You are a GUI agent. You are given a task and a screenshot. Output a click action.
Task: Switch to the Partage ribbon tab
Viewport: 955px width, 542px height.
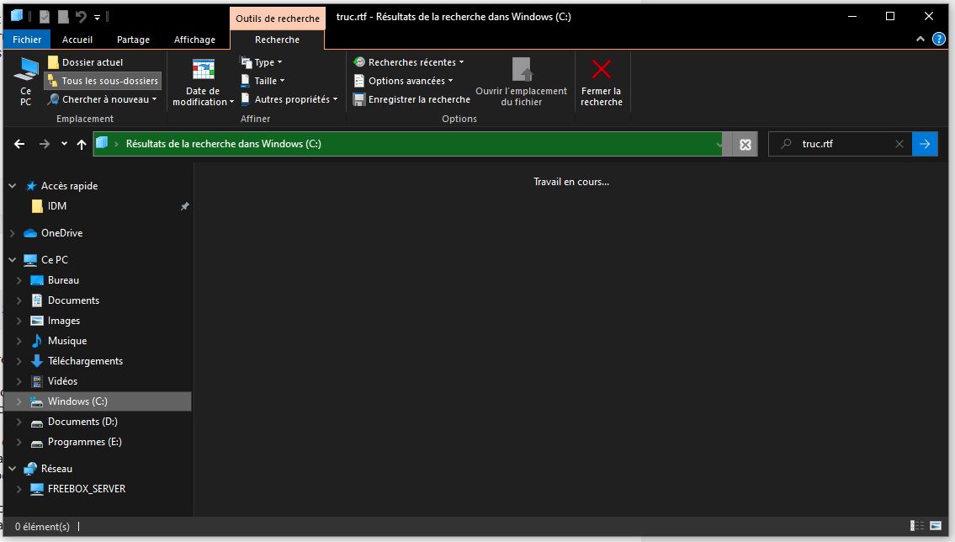tap(134, 40)
